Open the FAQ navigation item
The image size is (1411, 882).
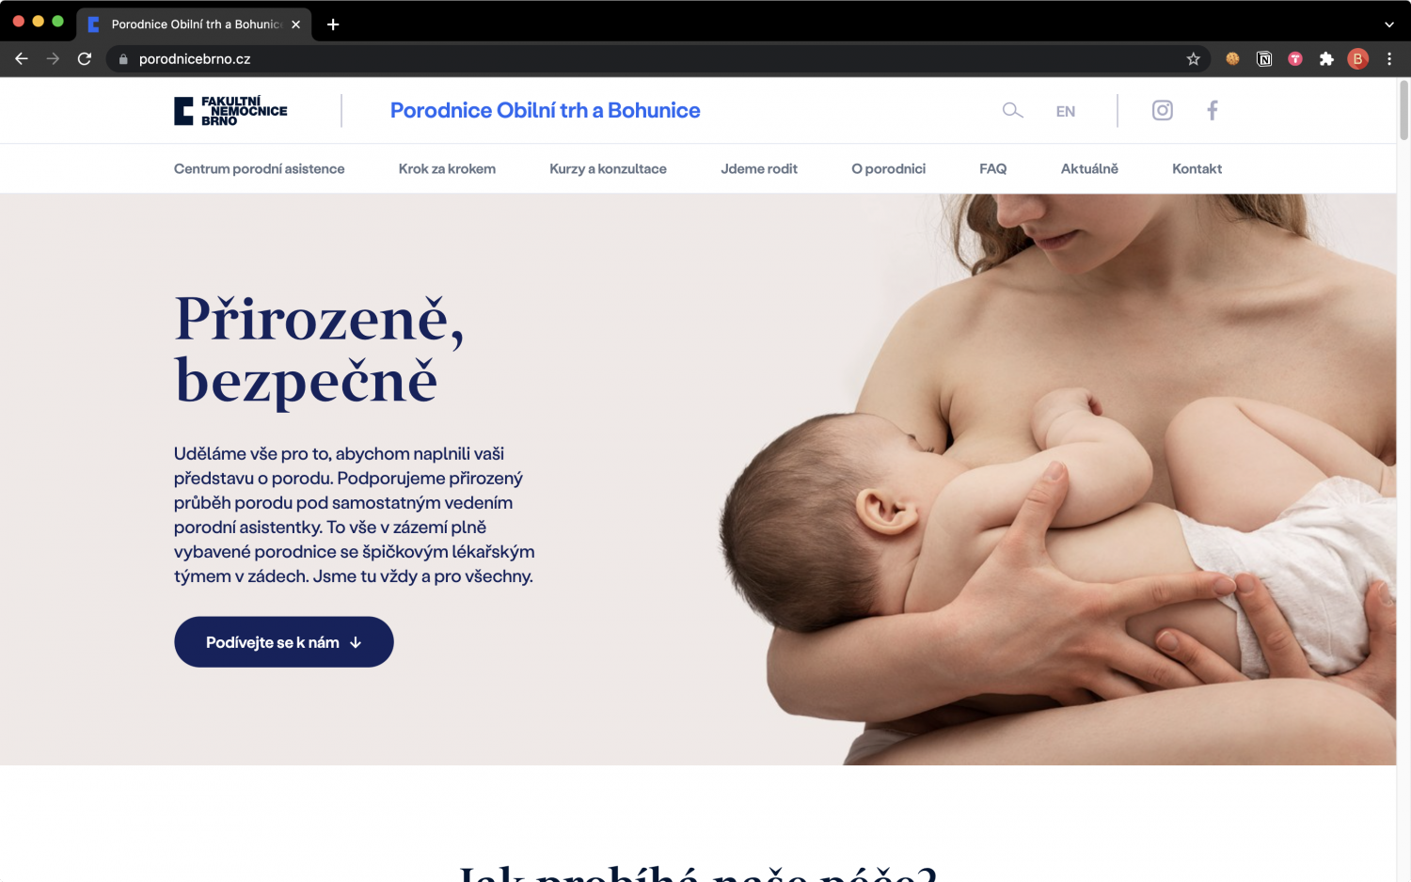[992, 169]
